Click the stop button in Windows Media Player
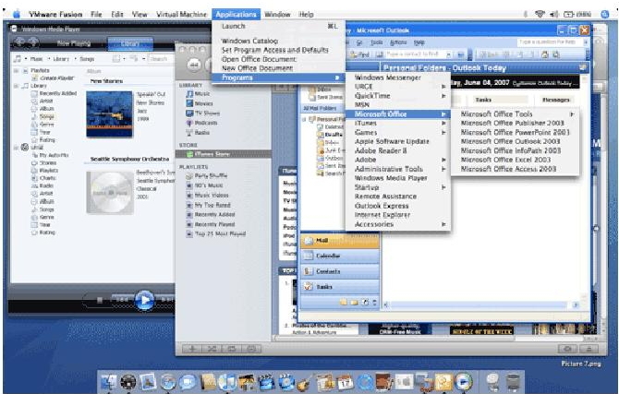This screenshot has width=619, height=394. (x=100, y=301)
